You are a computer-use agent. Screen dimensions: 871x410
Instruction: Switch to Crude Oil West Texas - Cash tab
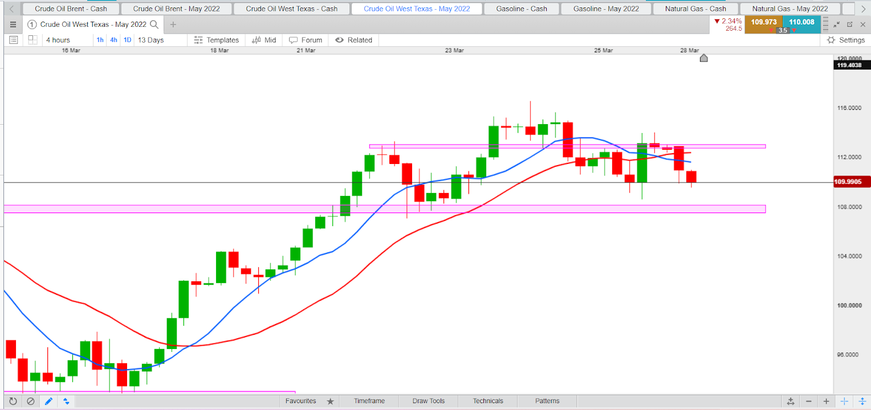coord(292,9)
